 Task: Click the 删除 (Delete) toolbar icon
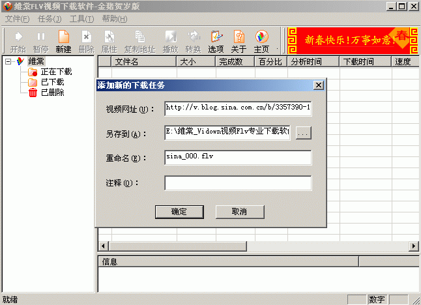86,38
